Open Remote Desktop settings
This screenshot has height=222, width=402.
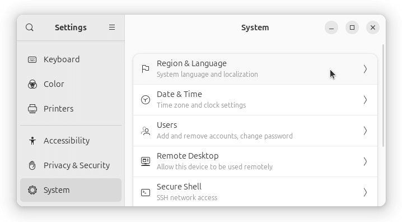[255, 161]
